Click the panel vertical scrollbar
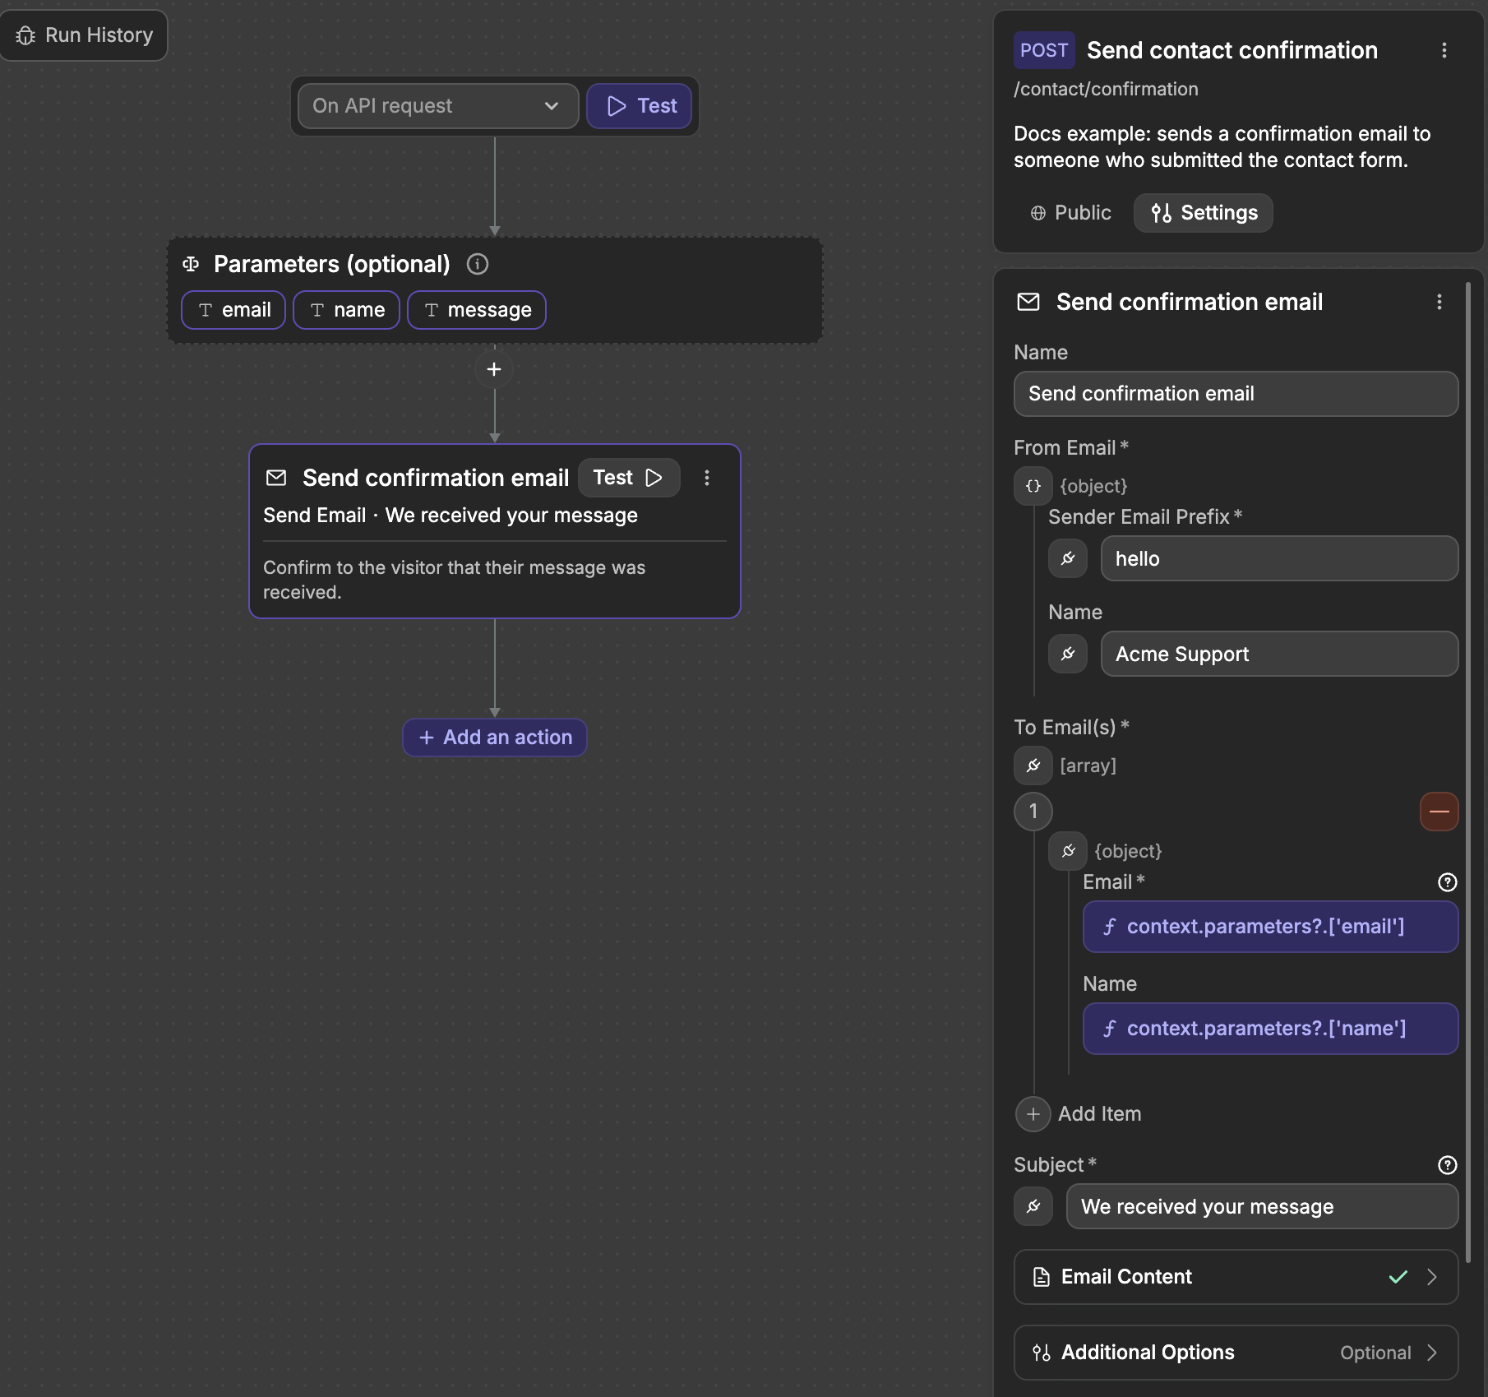The image size is (1488, 1397). click(x=1468, y=773)
